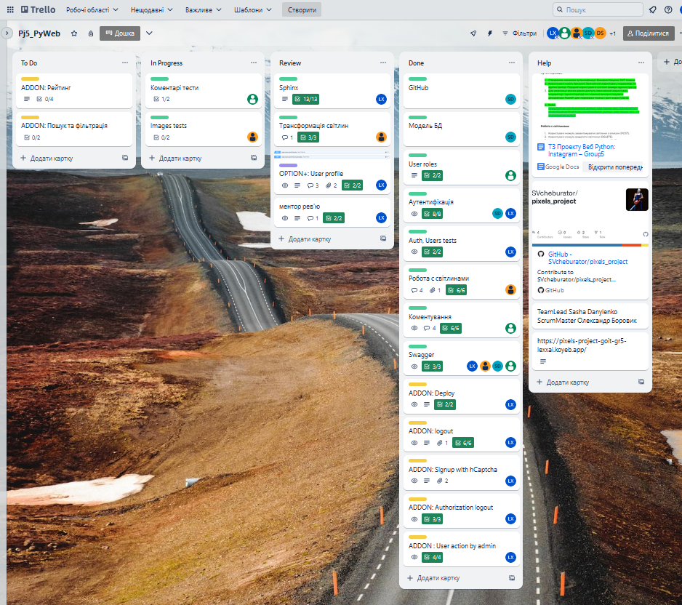The image size is (682, 605).
Task: Click the SD avatar on GitHub card
Action: (x=510, y=99)
